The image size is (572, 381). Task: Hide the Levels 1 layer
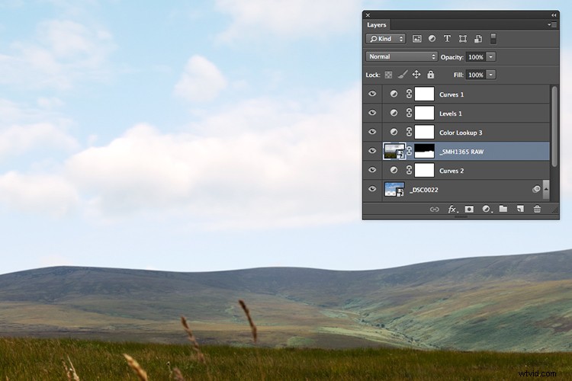372,113
